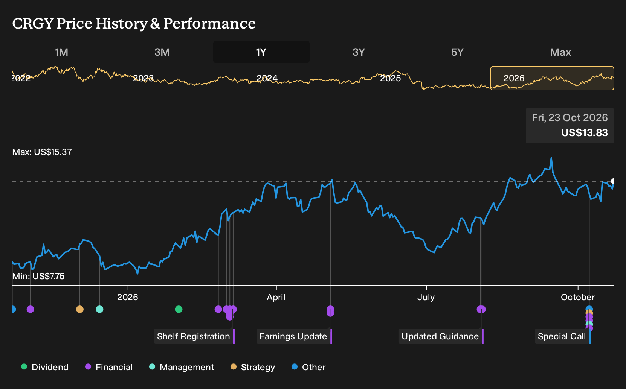Click the Min: US$7.75 label
This screenshot has height=389, width=626.
pos(38,276)
